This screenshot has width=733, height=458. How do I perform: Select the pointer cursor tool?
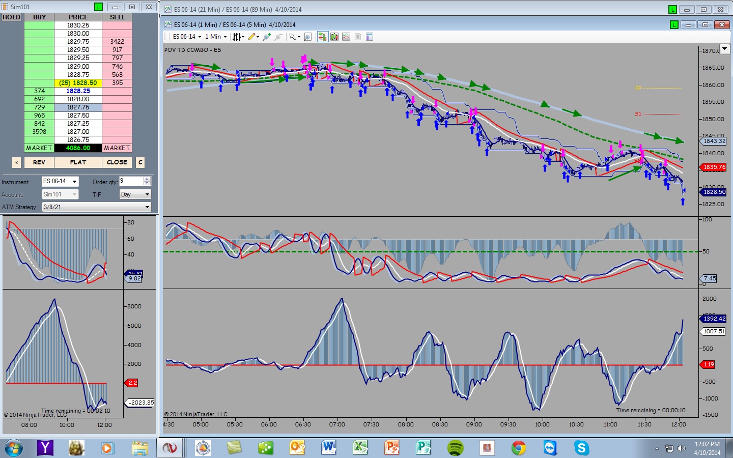(292, 37)
